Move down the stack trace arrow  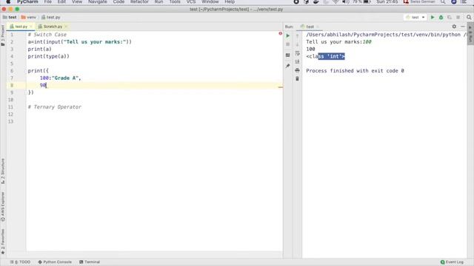298,44
